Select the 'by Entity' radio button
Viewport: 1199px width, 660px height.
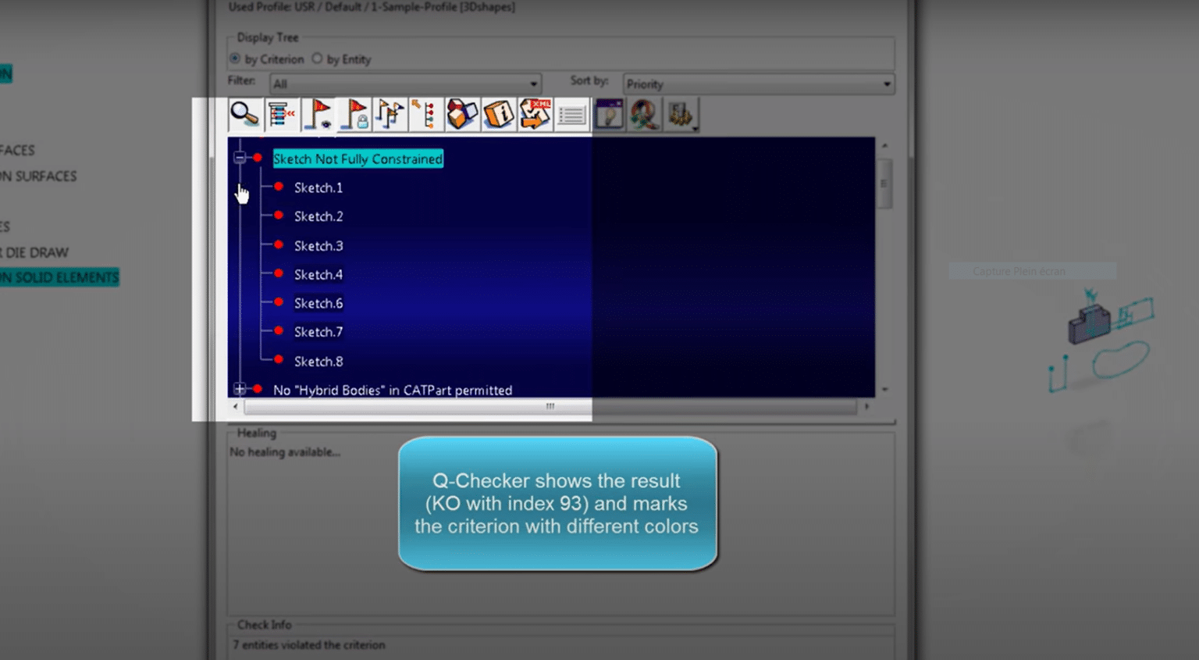[318, 59]
